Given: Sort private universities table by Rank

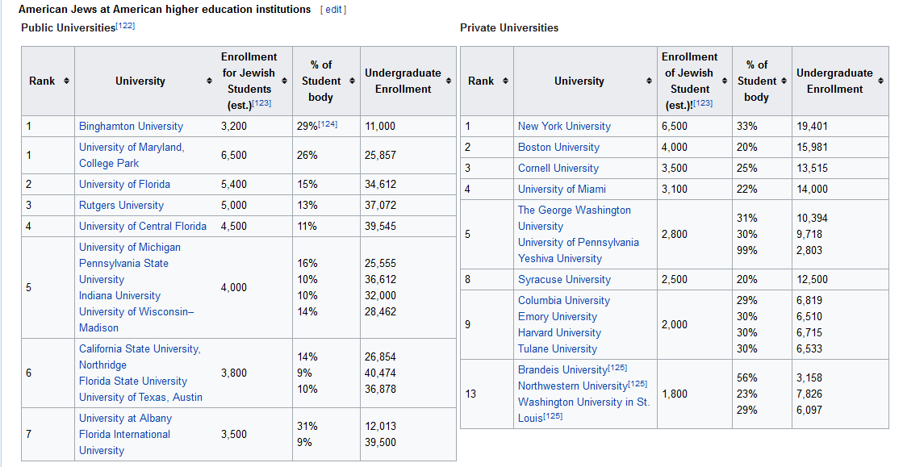Looking at the screenshot, I should point(505,81).
